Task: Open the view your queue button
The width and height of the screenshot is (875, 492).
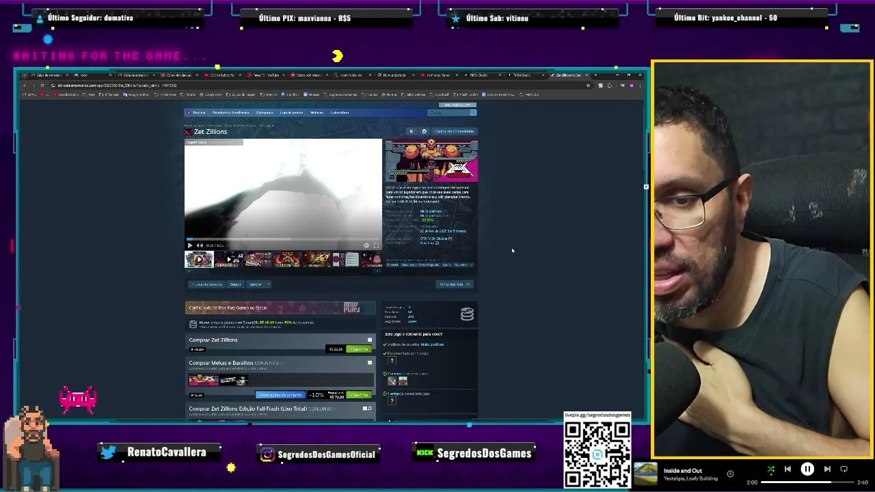Action: [x=454, y=284]
